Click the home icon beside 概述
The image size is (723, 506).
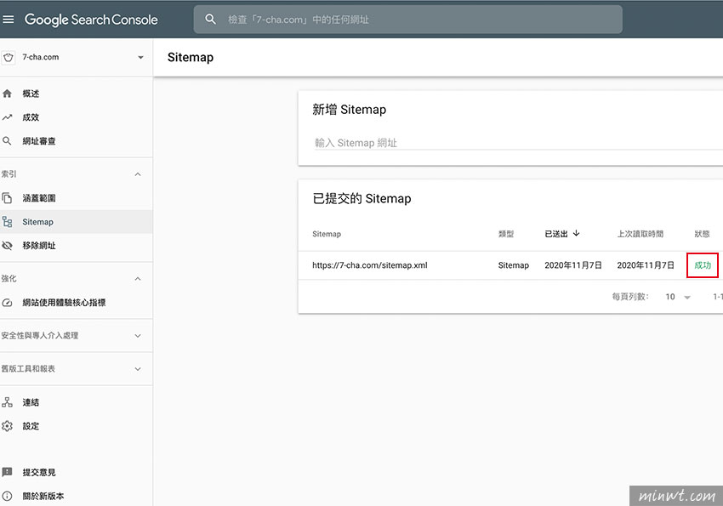[x=7, y=94]
